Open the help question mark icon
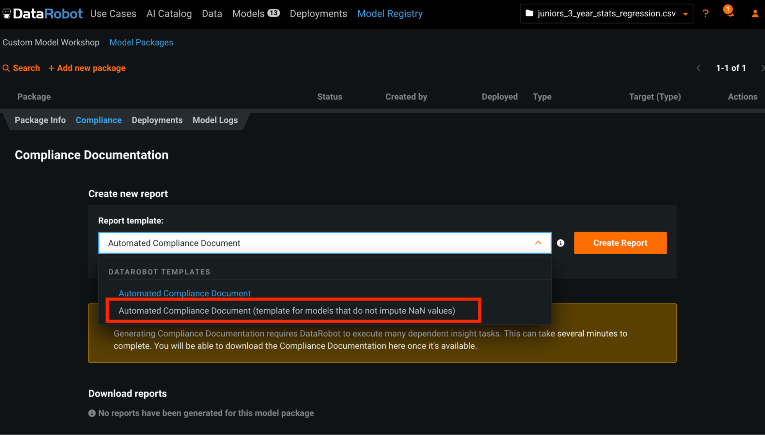Image resolution: width=765 pixels, height=435 pixels. pos(706,14)
